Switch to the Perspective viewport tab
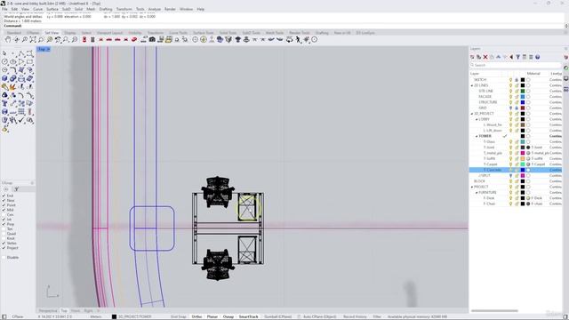The image size is (569, 320). (x=48, y=311)
